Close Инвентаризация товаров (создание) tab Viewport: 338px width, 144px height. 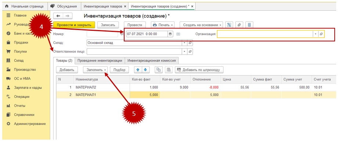point(192,7)
